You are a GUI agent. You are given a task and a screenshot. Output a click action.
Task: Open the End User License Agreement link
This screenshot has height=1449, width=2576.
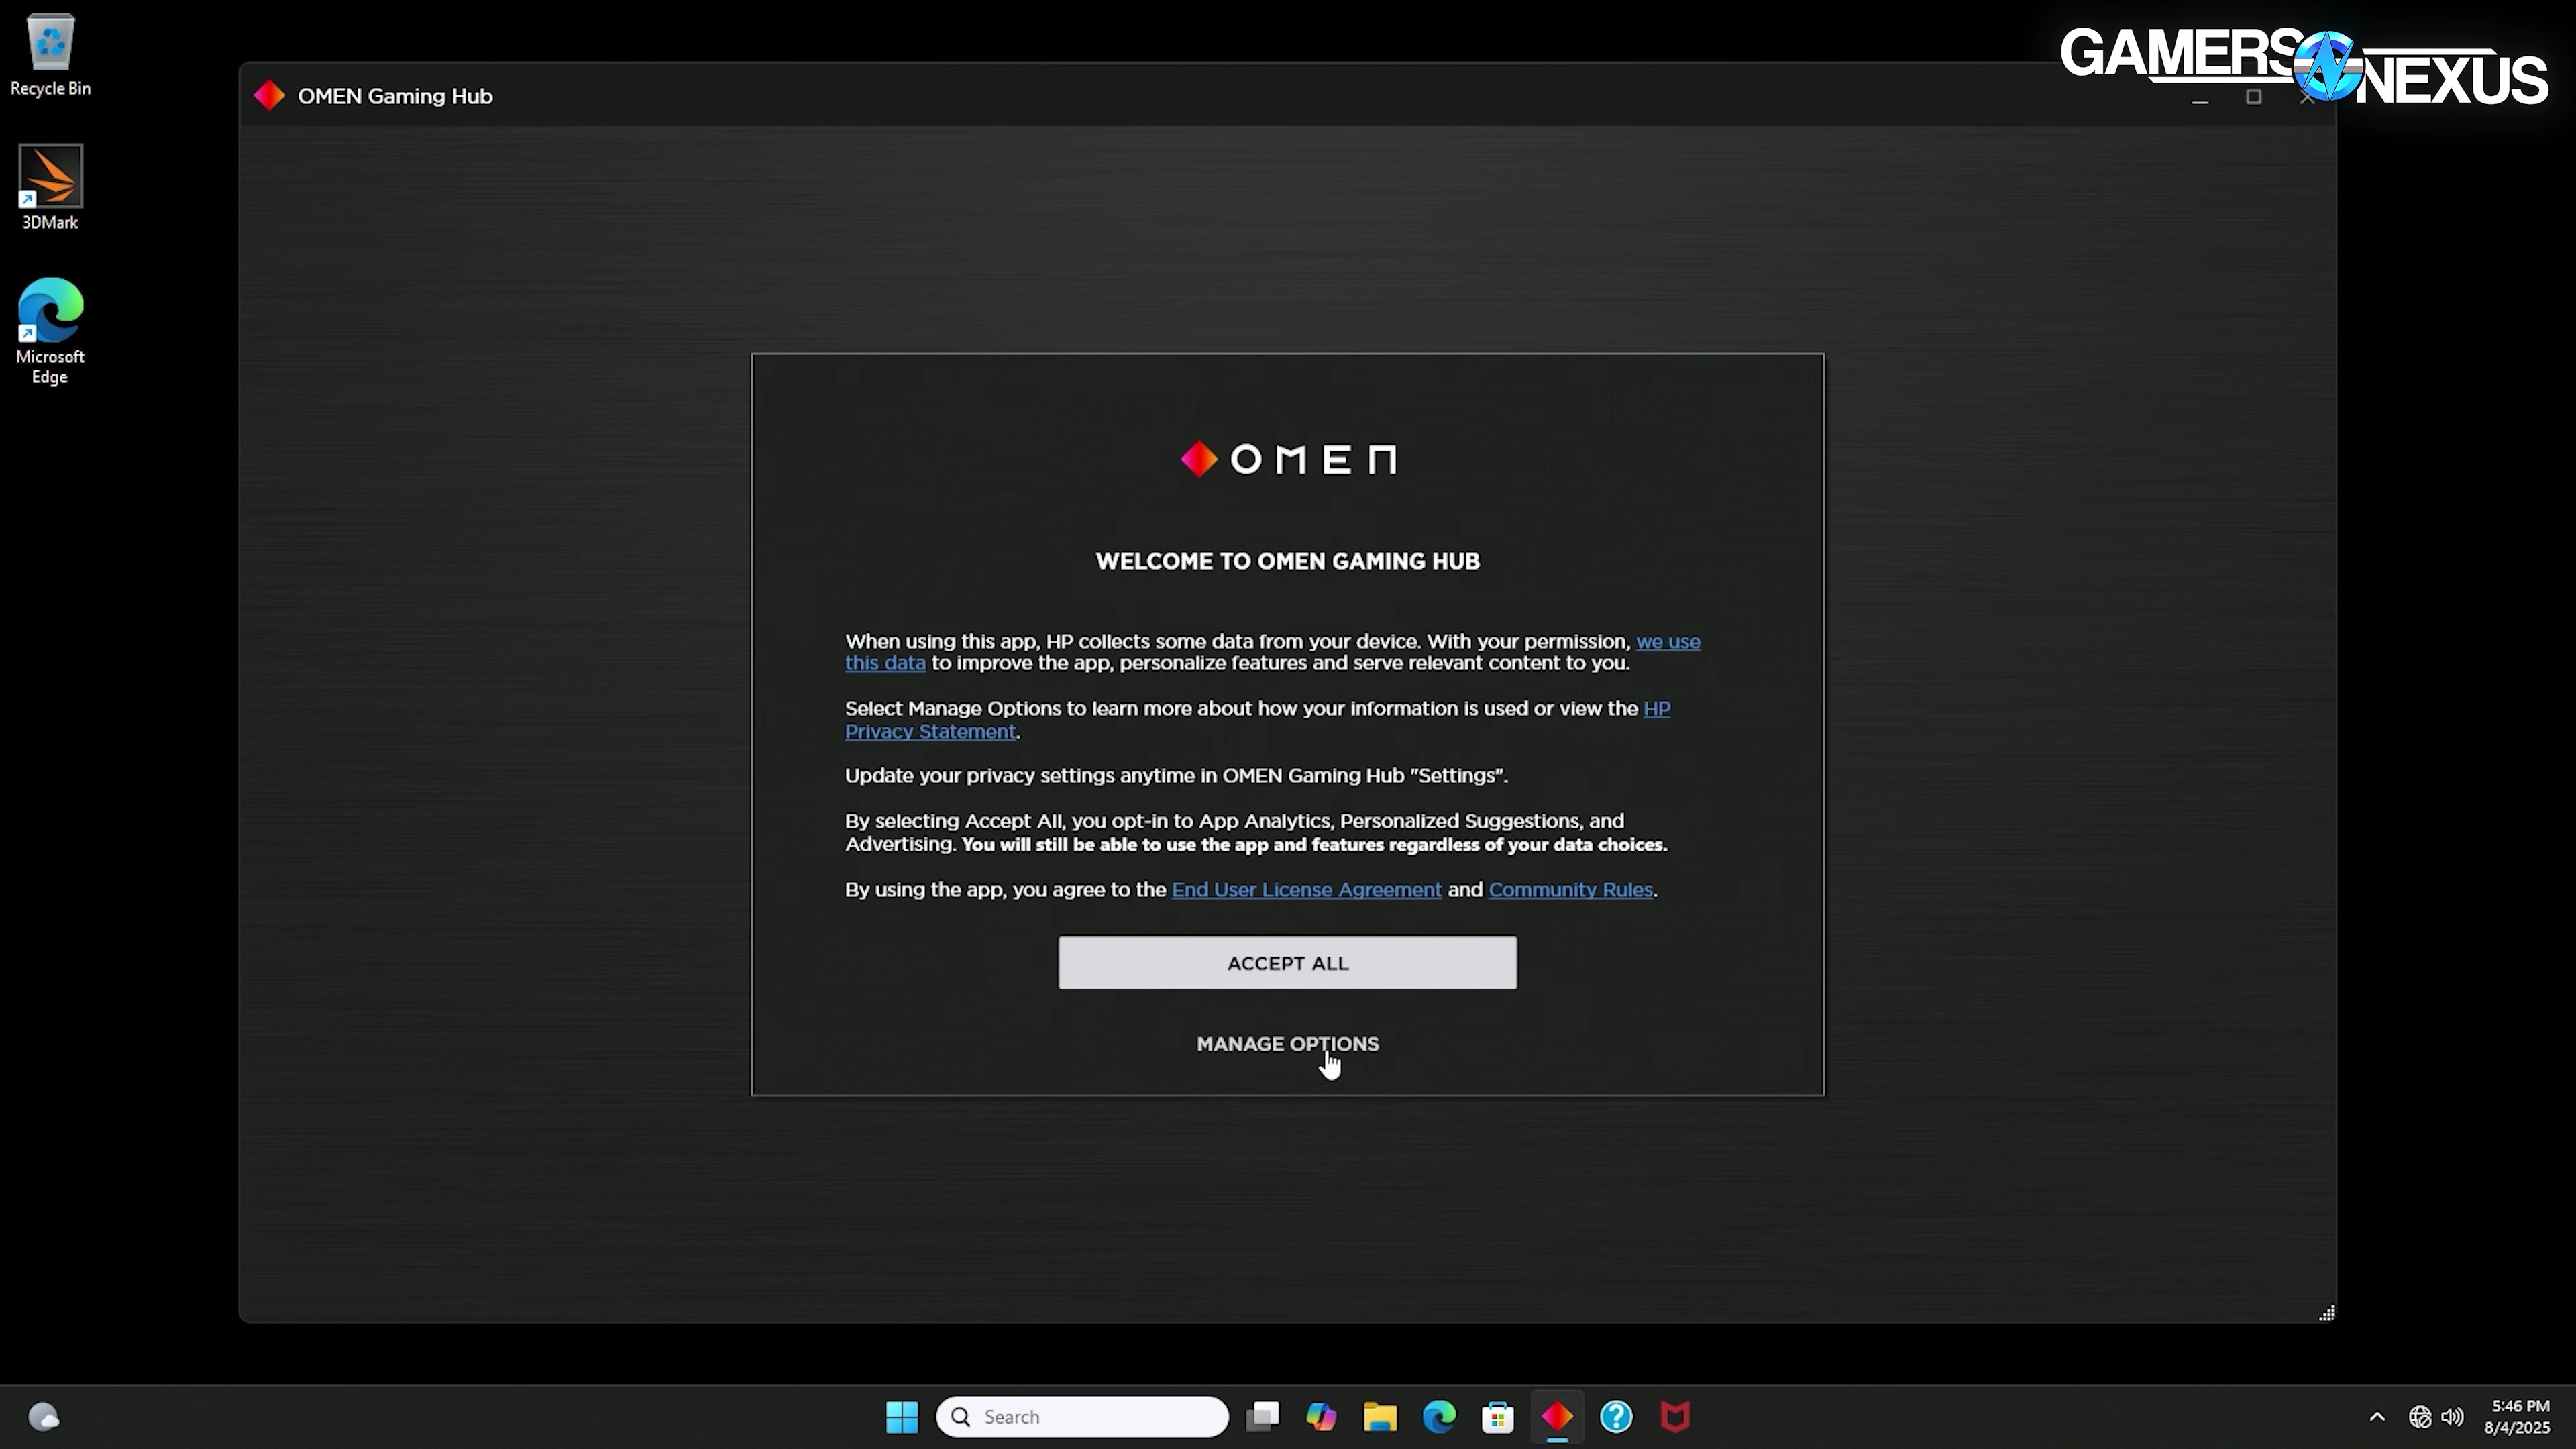[1306, 890]
